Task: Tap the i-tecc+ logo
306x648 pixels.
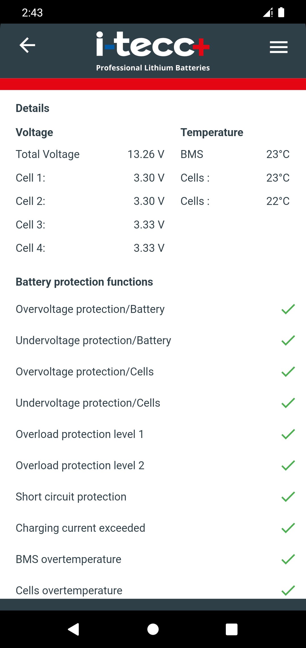Action: (153, 51)
